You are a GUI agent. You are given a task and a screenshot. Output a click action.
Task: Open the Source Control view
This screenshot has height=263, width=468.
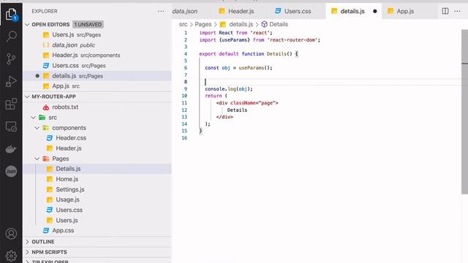tap(11, 58)
